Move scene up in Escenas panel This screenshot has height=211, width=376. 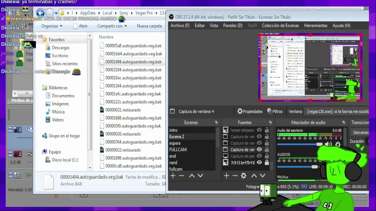click(x=192, y=176)
